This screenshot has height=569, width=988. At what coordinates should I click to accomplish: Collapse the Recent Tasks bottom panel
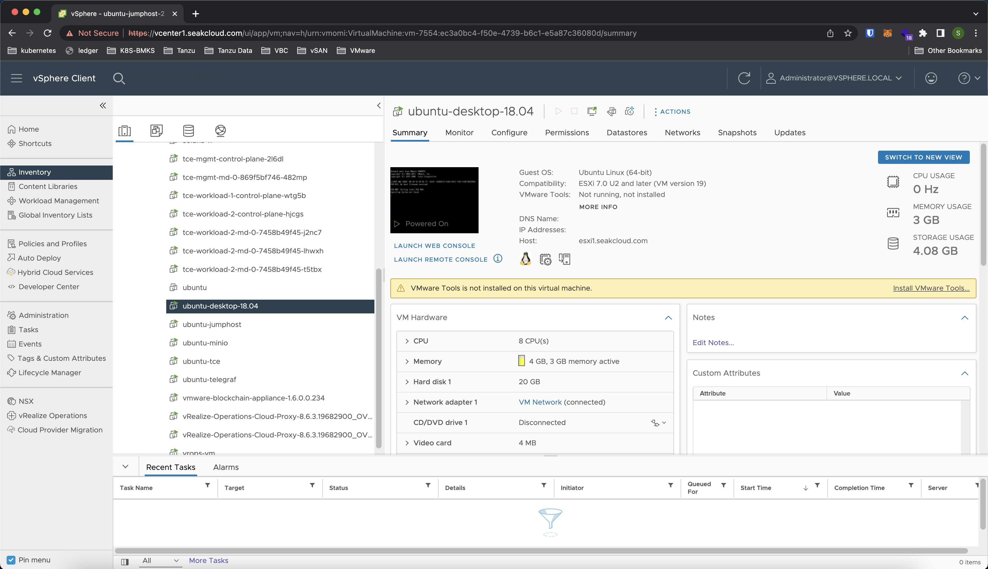(x=125, y=467)
